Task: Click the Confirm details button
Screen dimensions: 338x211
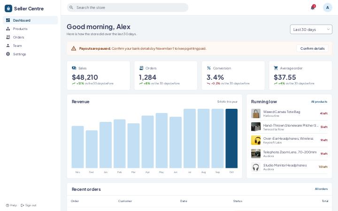Action: tap(312, 48)
